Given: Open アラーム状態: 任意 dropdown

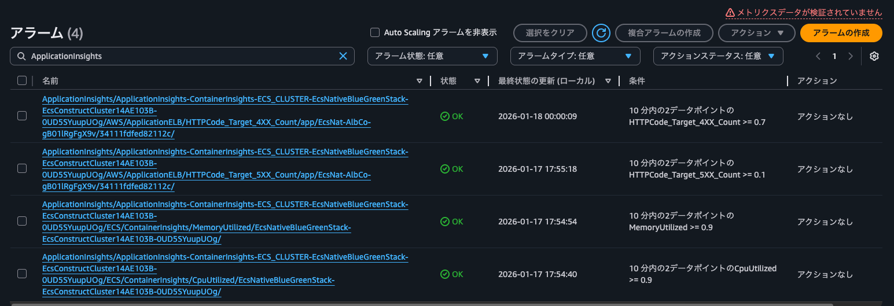Looking at the screenshot, I should [x=433, y=56].
